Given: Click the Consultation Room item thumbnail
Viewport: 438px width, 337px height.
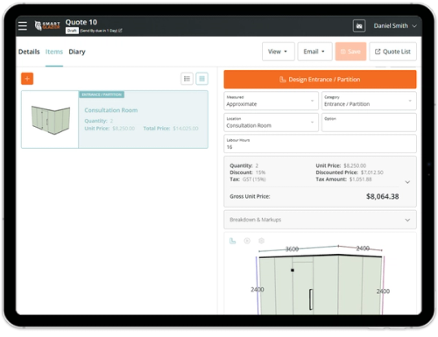Looking at the screenshot, I should (50, 120).
